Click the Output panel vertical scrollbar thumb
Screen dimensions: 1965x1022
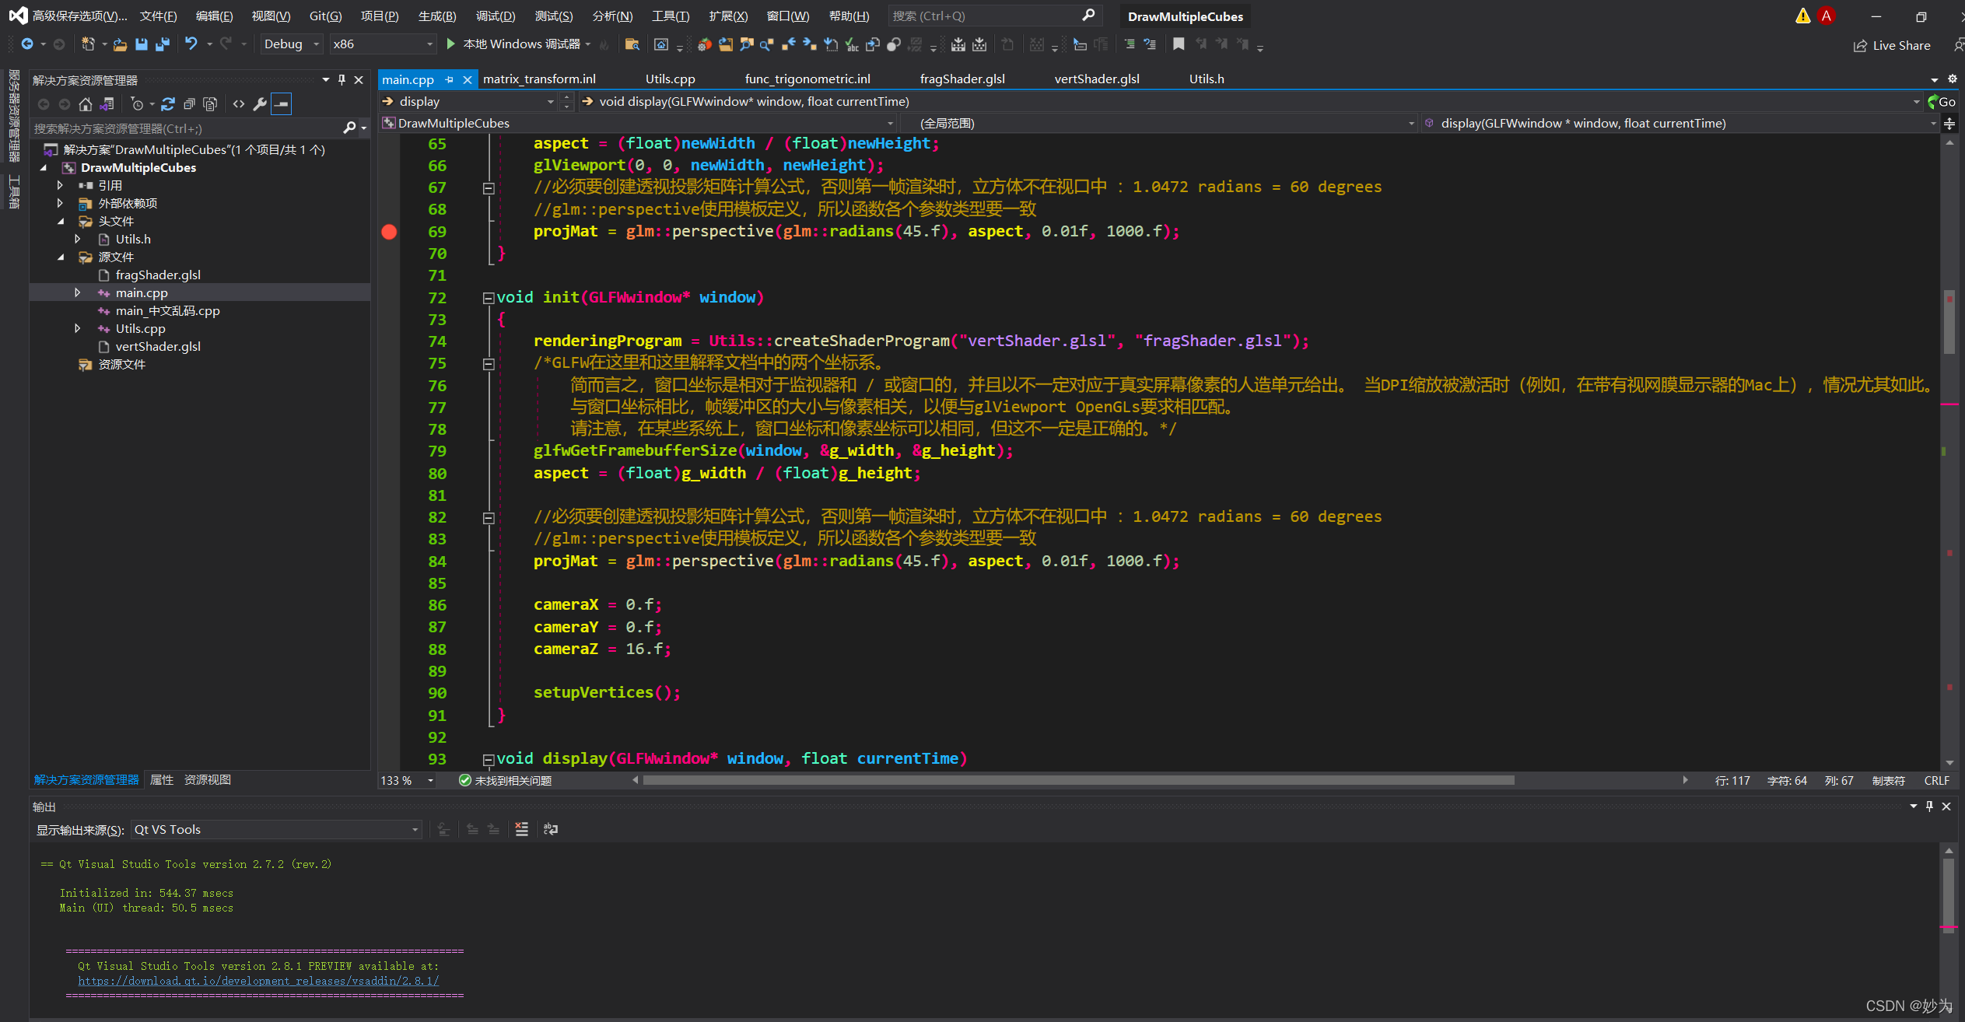tap(1949, 894)
